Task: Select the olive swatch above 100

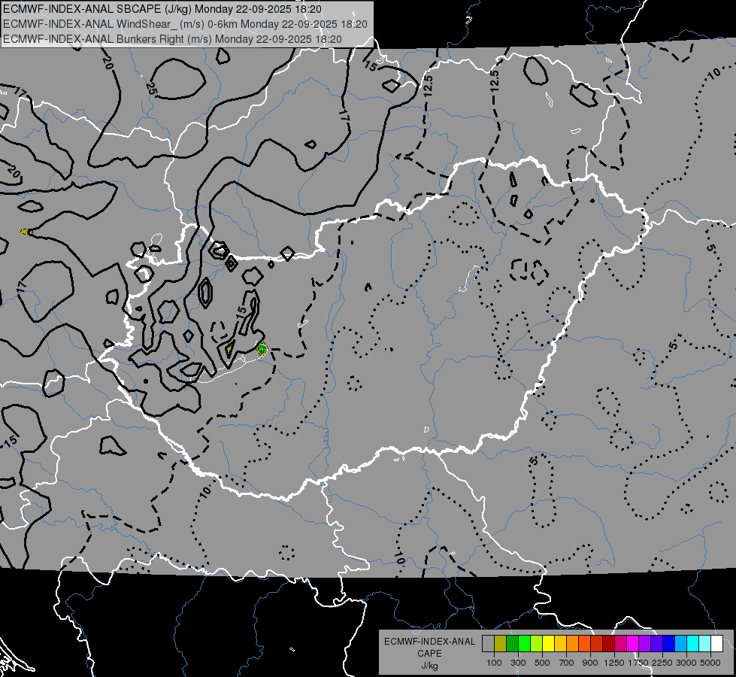Action: pos(500,644)
